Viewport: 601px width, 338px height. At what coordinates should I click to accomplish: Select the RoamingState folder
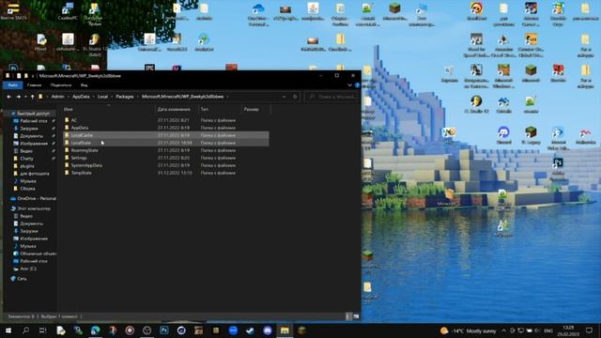165,150
